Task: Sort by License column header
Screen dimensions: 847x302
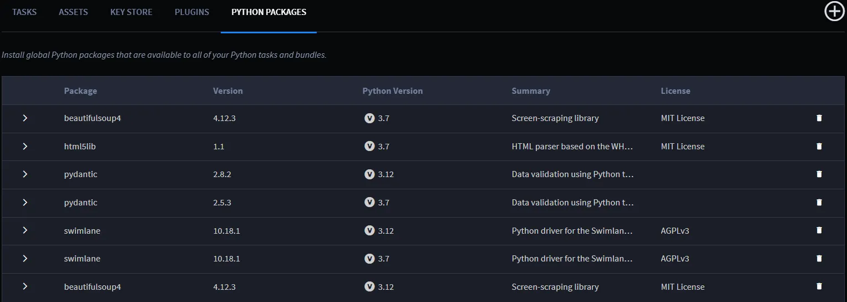Action: click(676, 91)
